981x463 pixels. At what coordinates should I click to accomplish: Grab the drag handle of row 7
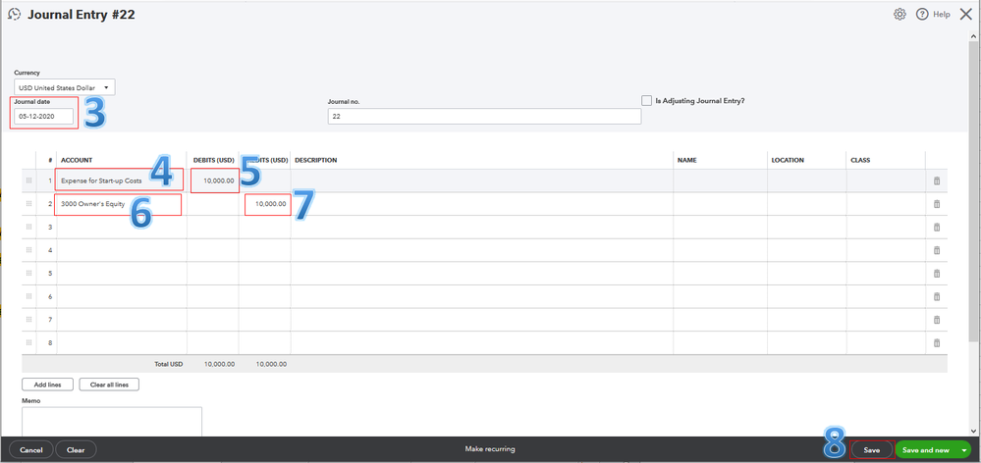click(x=28, y=319)
